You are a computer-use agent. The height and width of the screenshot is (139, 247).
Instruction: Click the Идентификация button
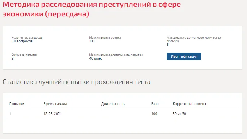coord(184,56)
